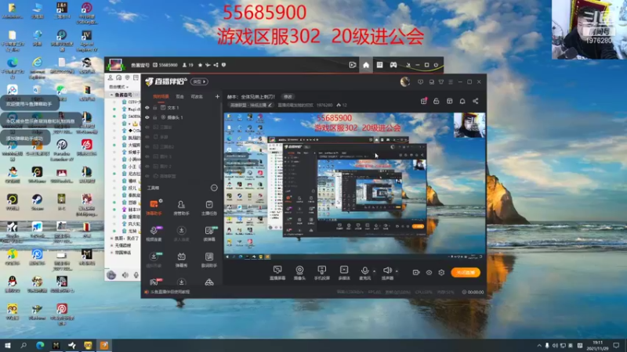
Task: Click the home icon in the voice chat window
Action: pyautogui.click(x=366, y=65)
